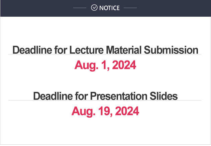Select the Deadline for Presentation Slides heading
The width and height of the screenshot is (211, 146).
coord(105,96)
